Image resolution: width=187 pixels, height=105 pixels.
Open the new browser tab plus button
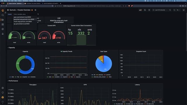tap(60, 3)
